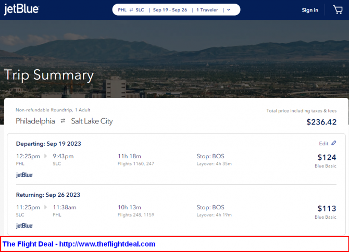The height and width of the screenshot is (252, 349).
Task: Click Layover: 4h 19m text
Action: [214, 215]
